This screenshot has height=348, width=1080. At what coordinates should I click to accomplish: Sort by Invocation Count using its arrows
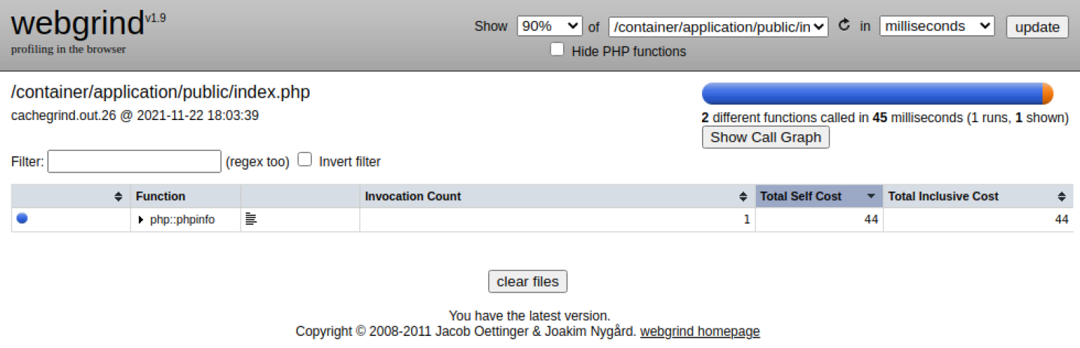(743, 196)
